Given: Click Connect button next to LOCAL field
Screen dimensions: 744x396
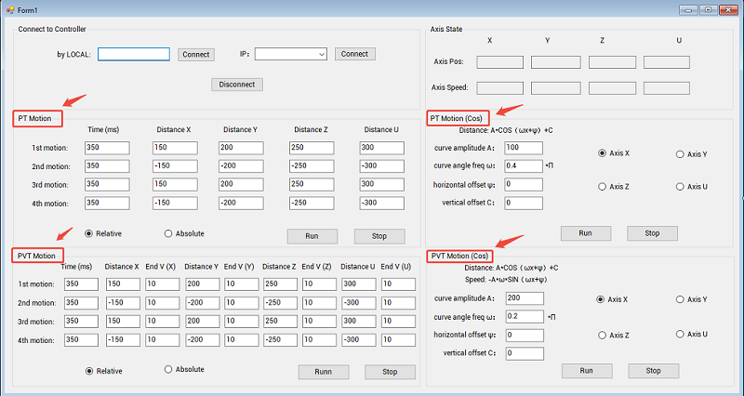Looking at the screenshot, I should click(x=195, y=54).
